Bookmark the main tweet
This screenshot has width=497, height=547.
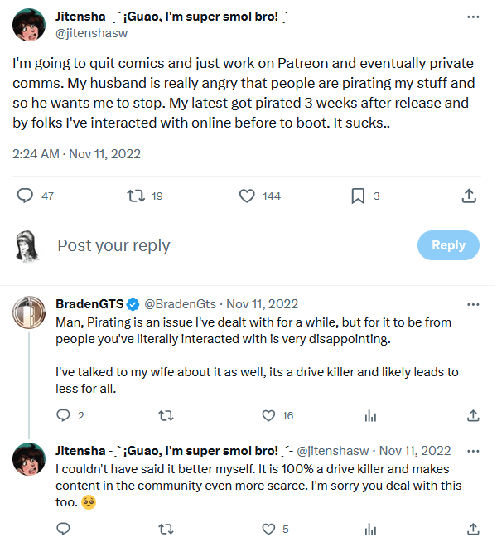tap(358, 196)
